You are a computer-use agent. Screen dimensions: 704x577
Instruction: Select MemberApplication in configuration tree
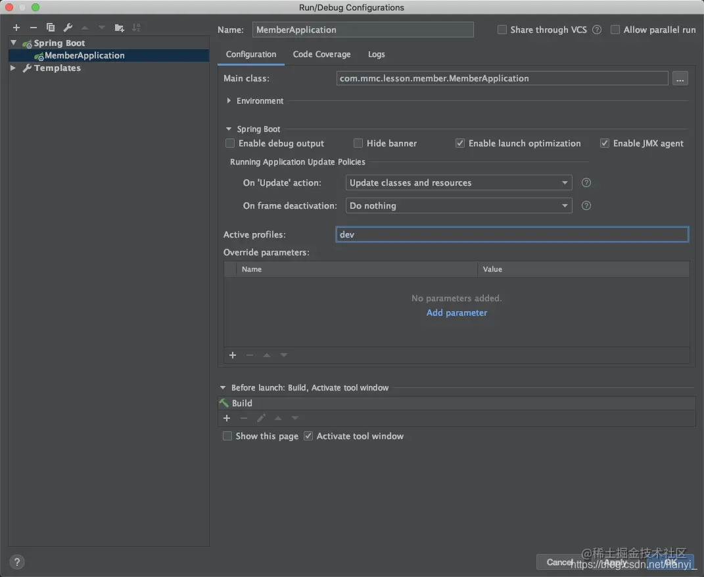(108, 56)
